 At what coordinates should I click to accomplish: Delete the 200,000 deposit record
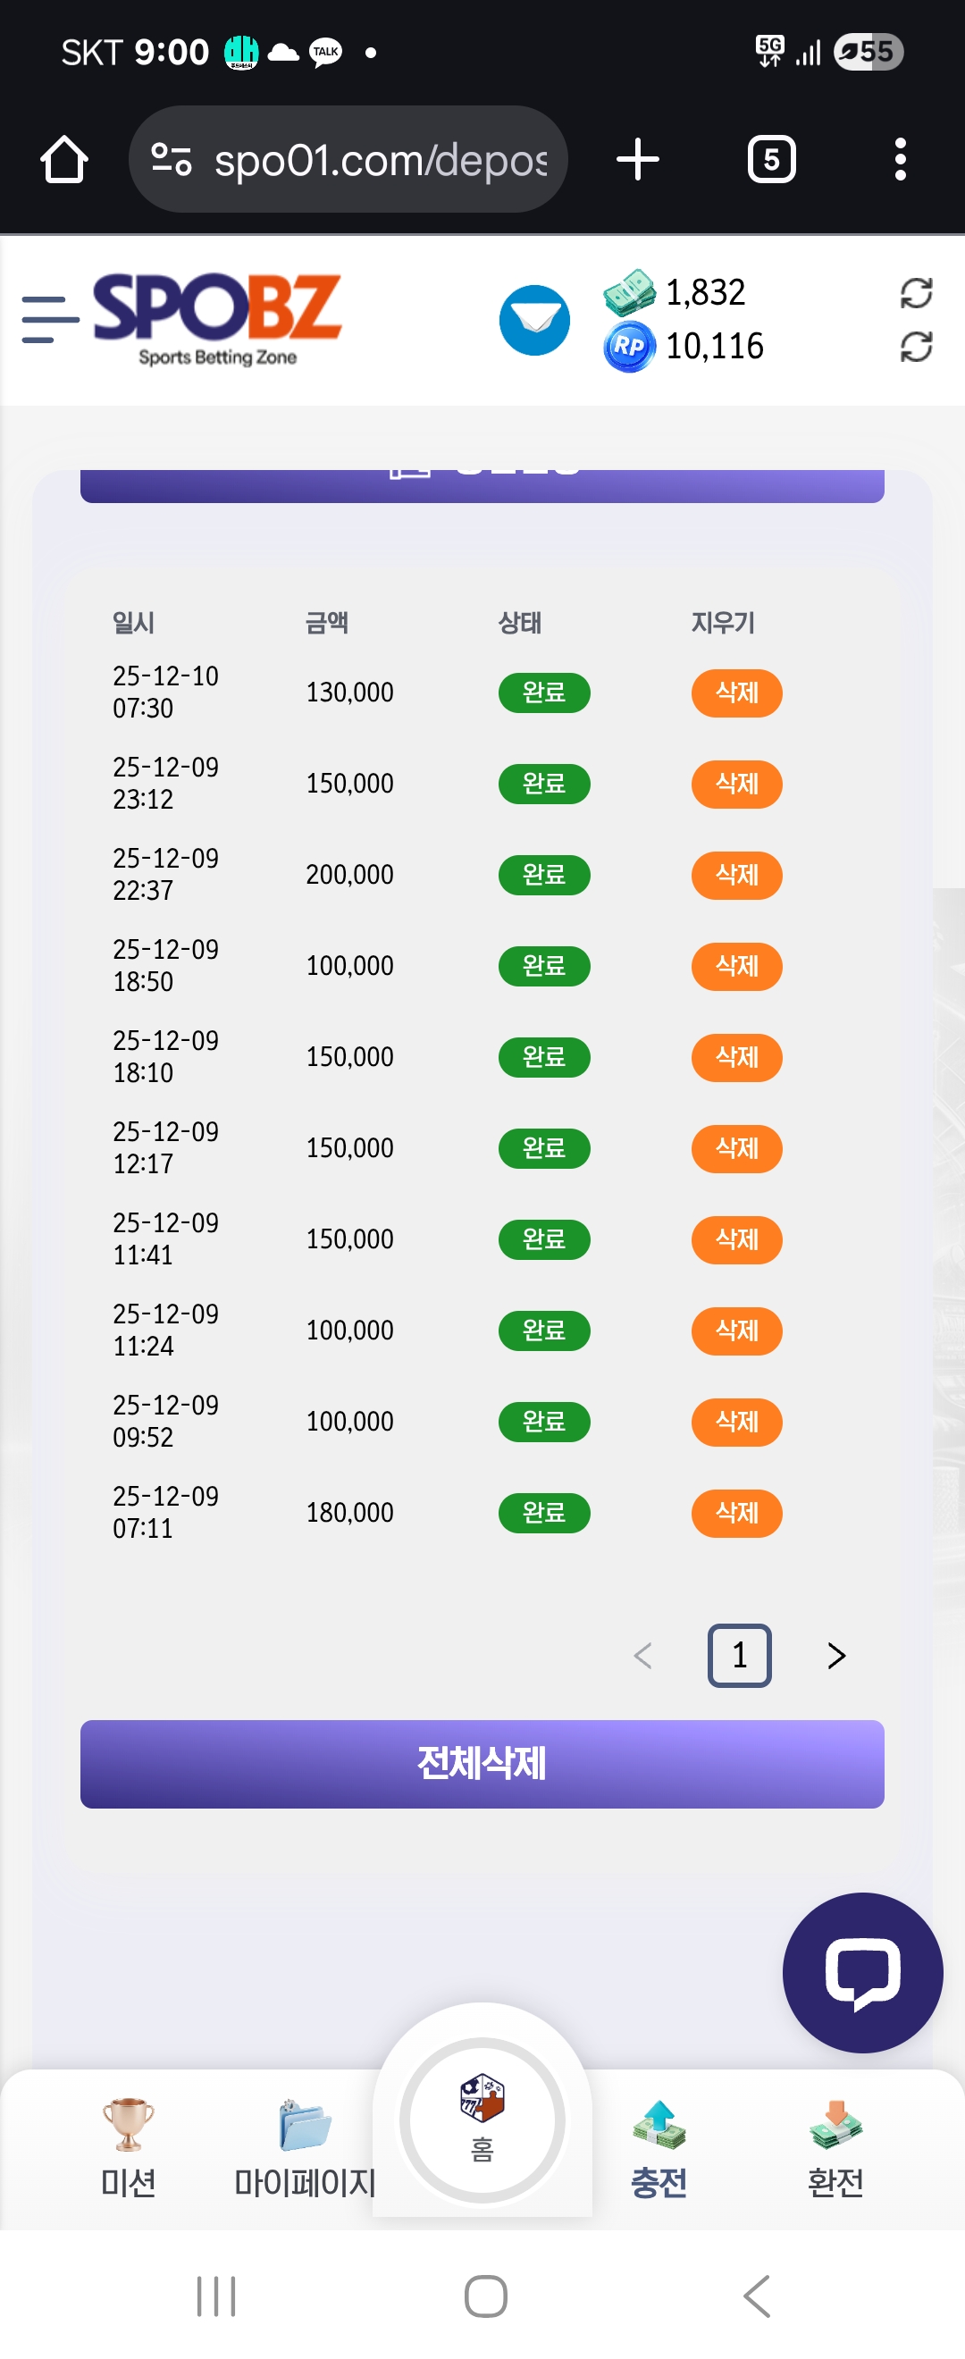coord(736,876)
